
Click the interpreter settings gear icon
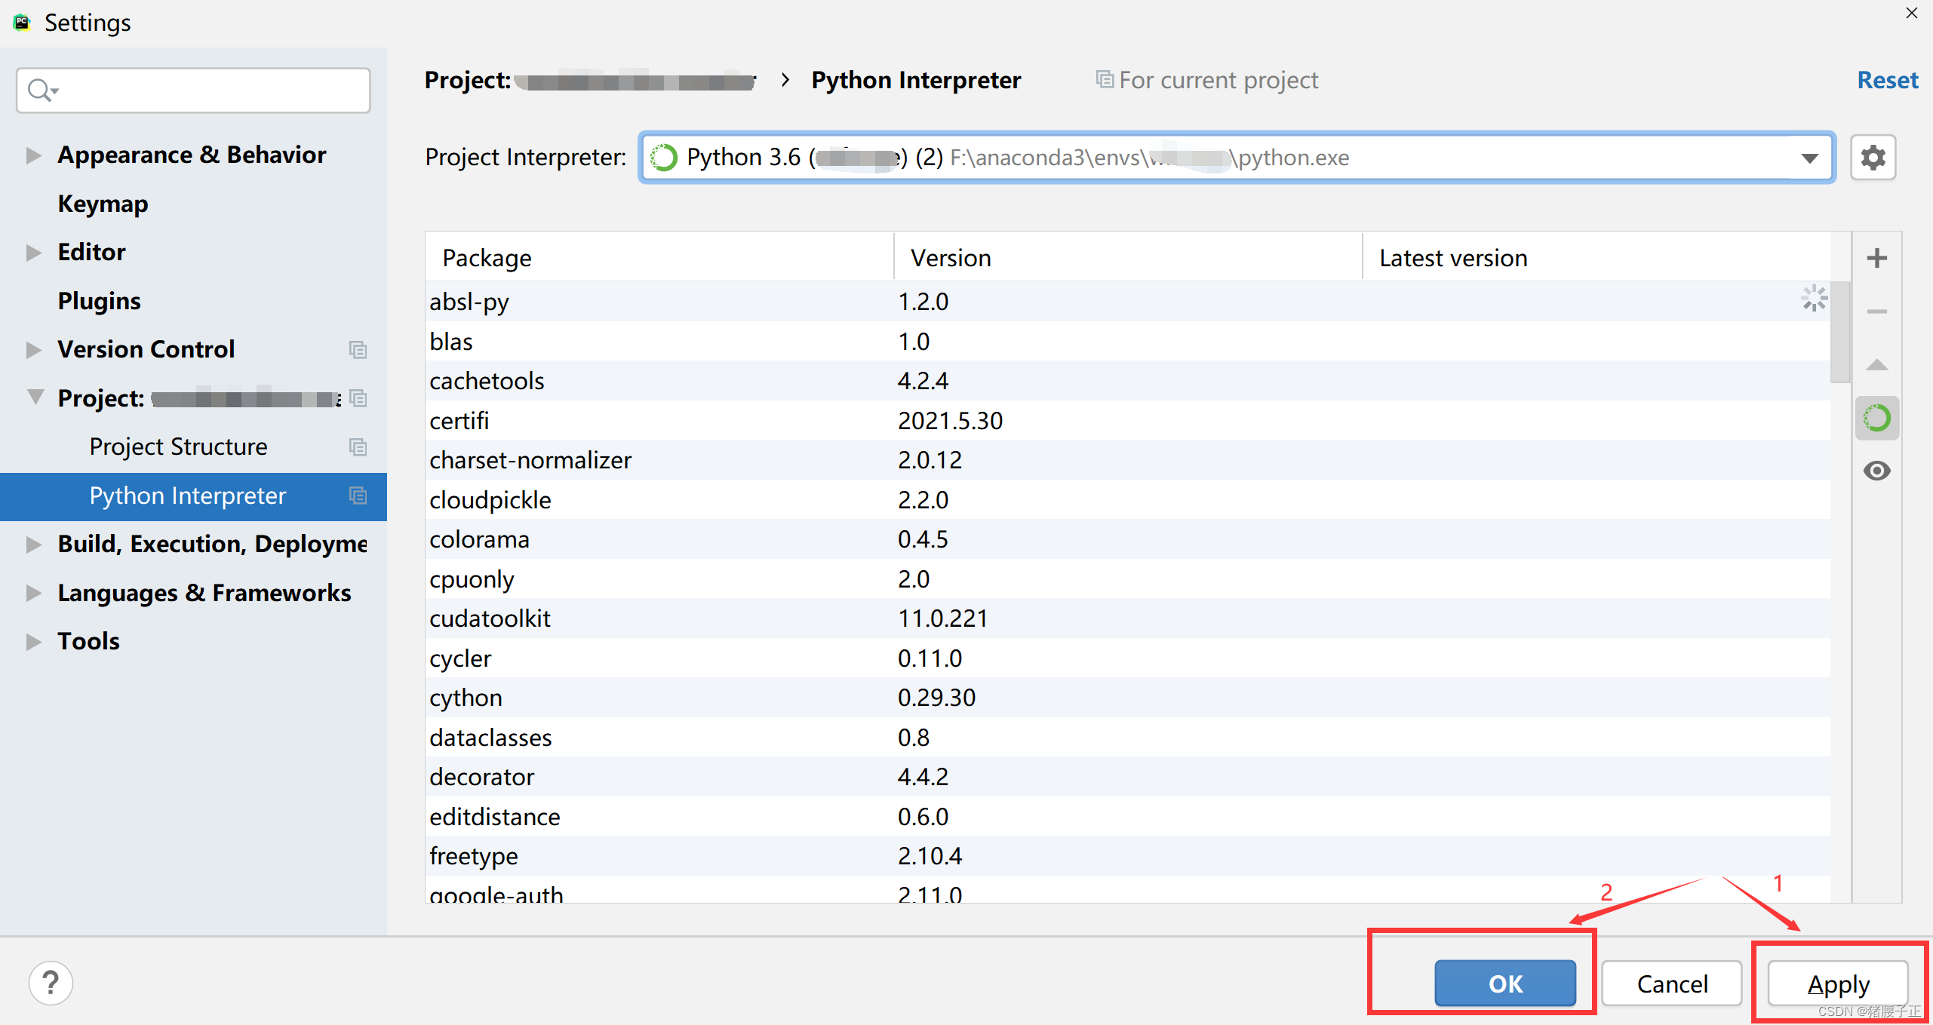pyautogui.click(x=1873, y=158)
